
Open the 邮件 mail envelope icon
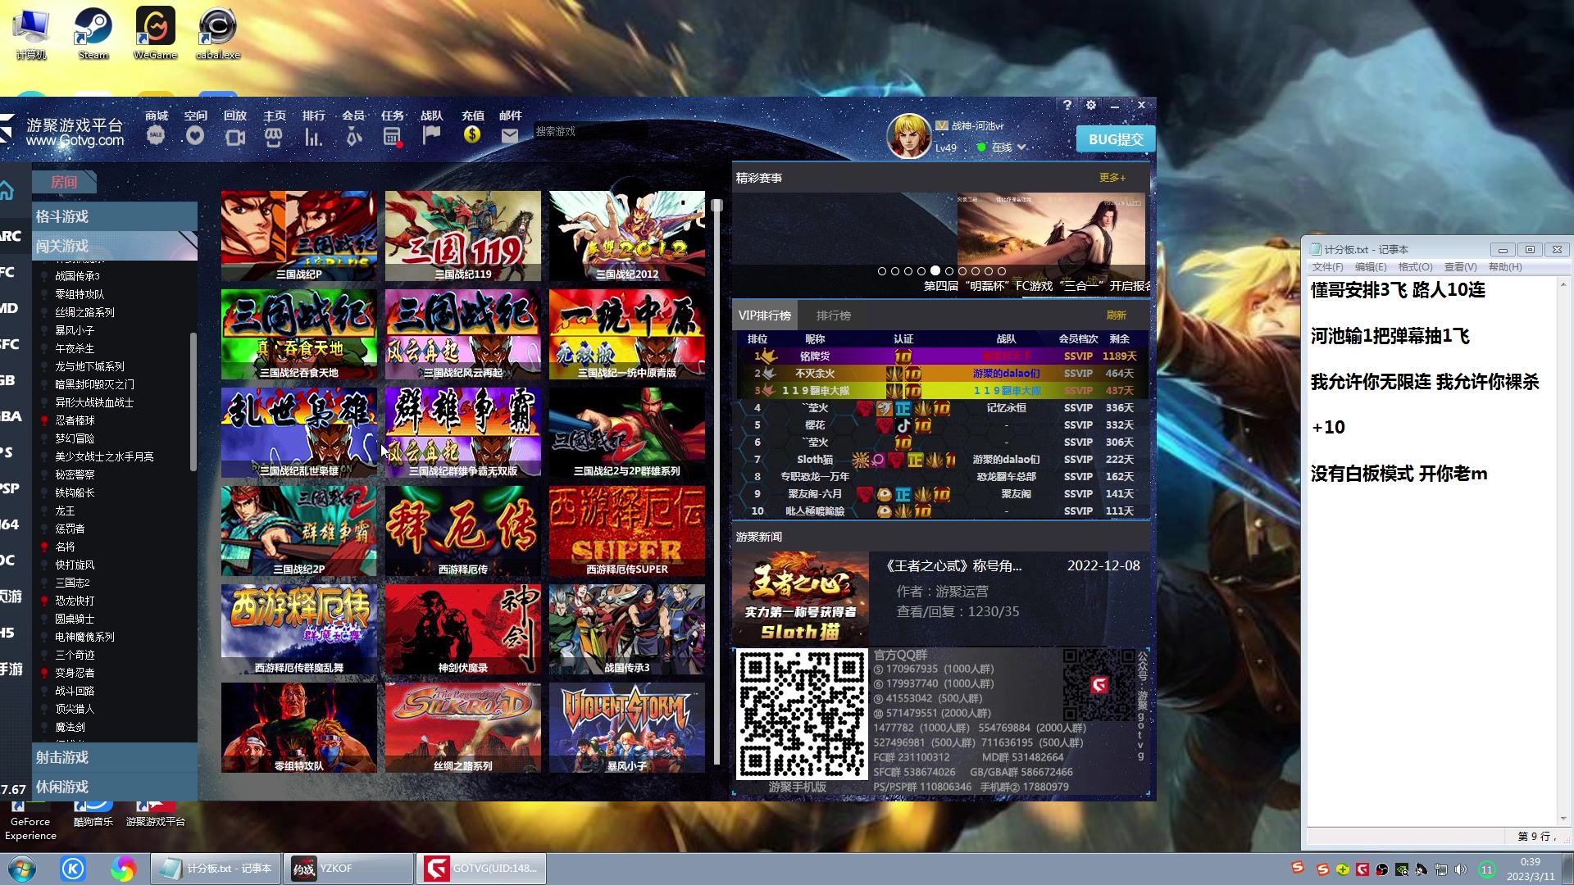(510, 136)
